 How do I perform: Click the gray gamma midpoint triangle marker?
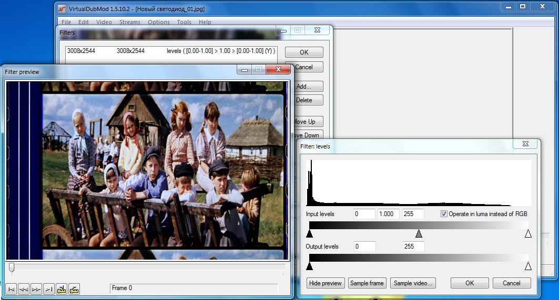(419, 233)
